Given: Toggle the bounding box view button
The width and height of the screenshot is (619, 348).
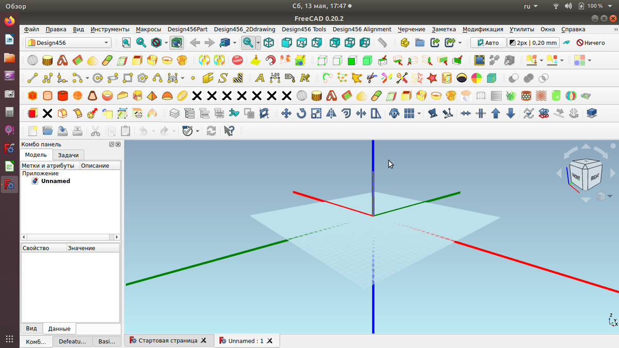Looking at the screenshot, I should [x=177, y=43].
